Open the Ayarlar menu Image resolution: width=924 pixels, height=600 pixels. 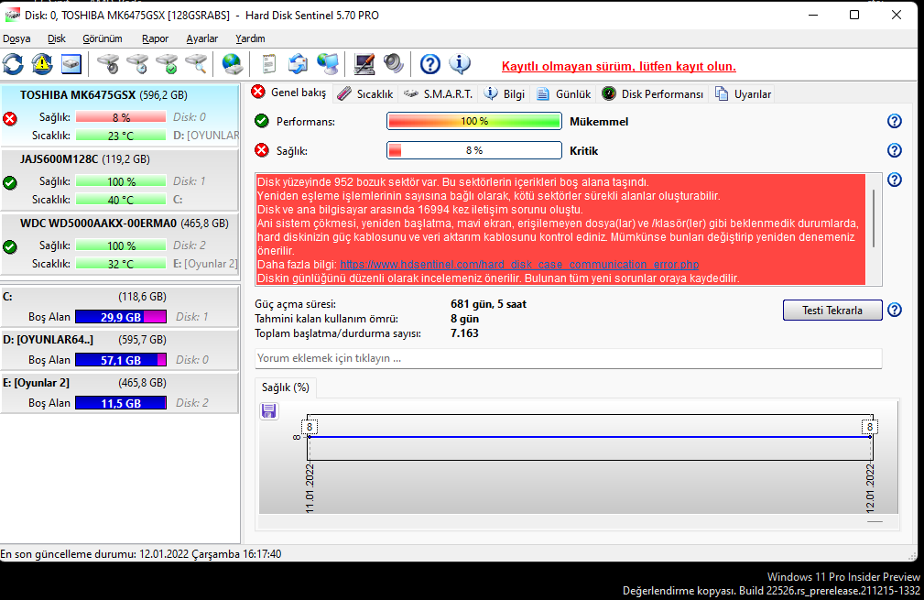202,38
